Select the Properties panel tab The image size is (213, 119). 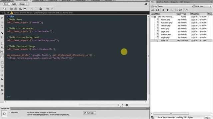5,108
